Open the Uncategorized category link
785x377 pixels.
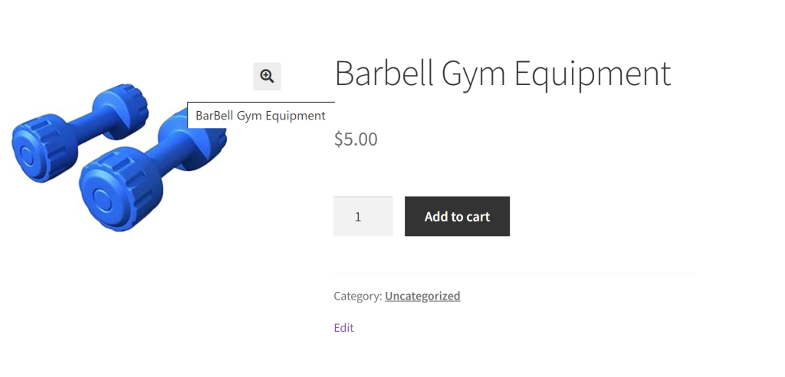[x=422, y=296]
